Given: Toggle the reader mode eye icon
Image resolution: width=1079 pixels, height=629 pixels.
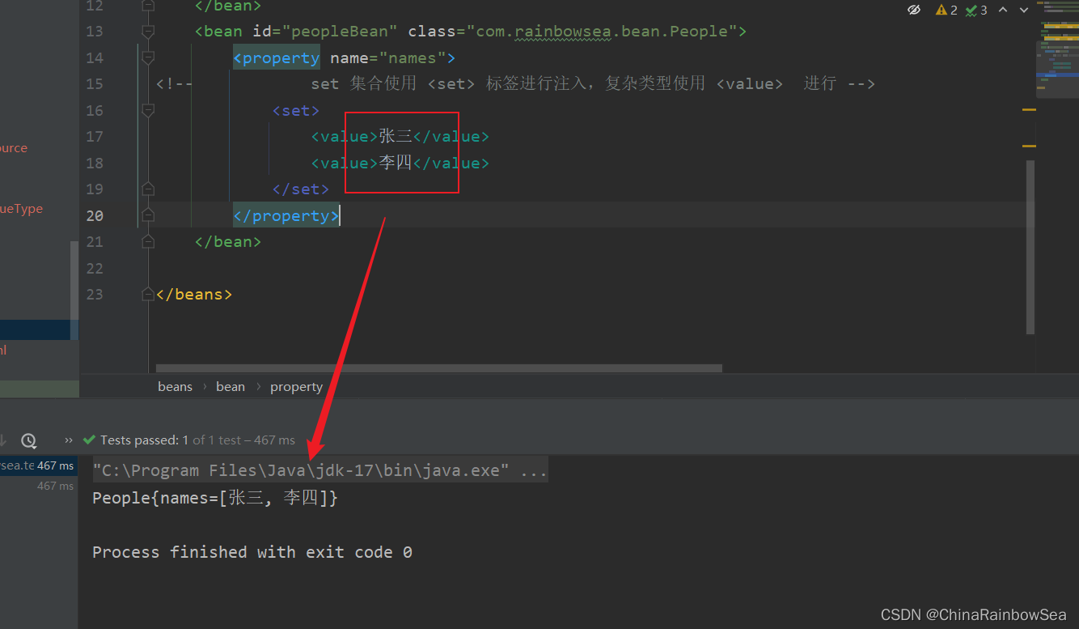Looking at the screenshot, I should 914,10.
